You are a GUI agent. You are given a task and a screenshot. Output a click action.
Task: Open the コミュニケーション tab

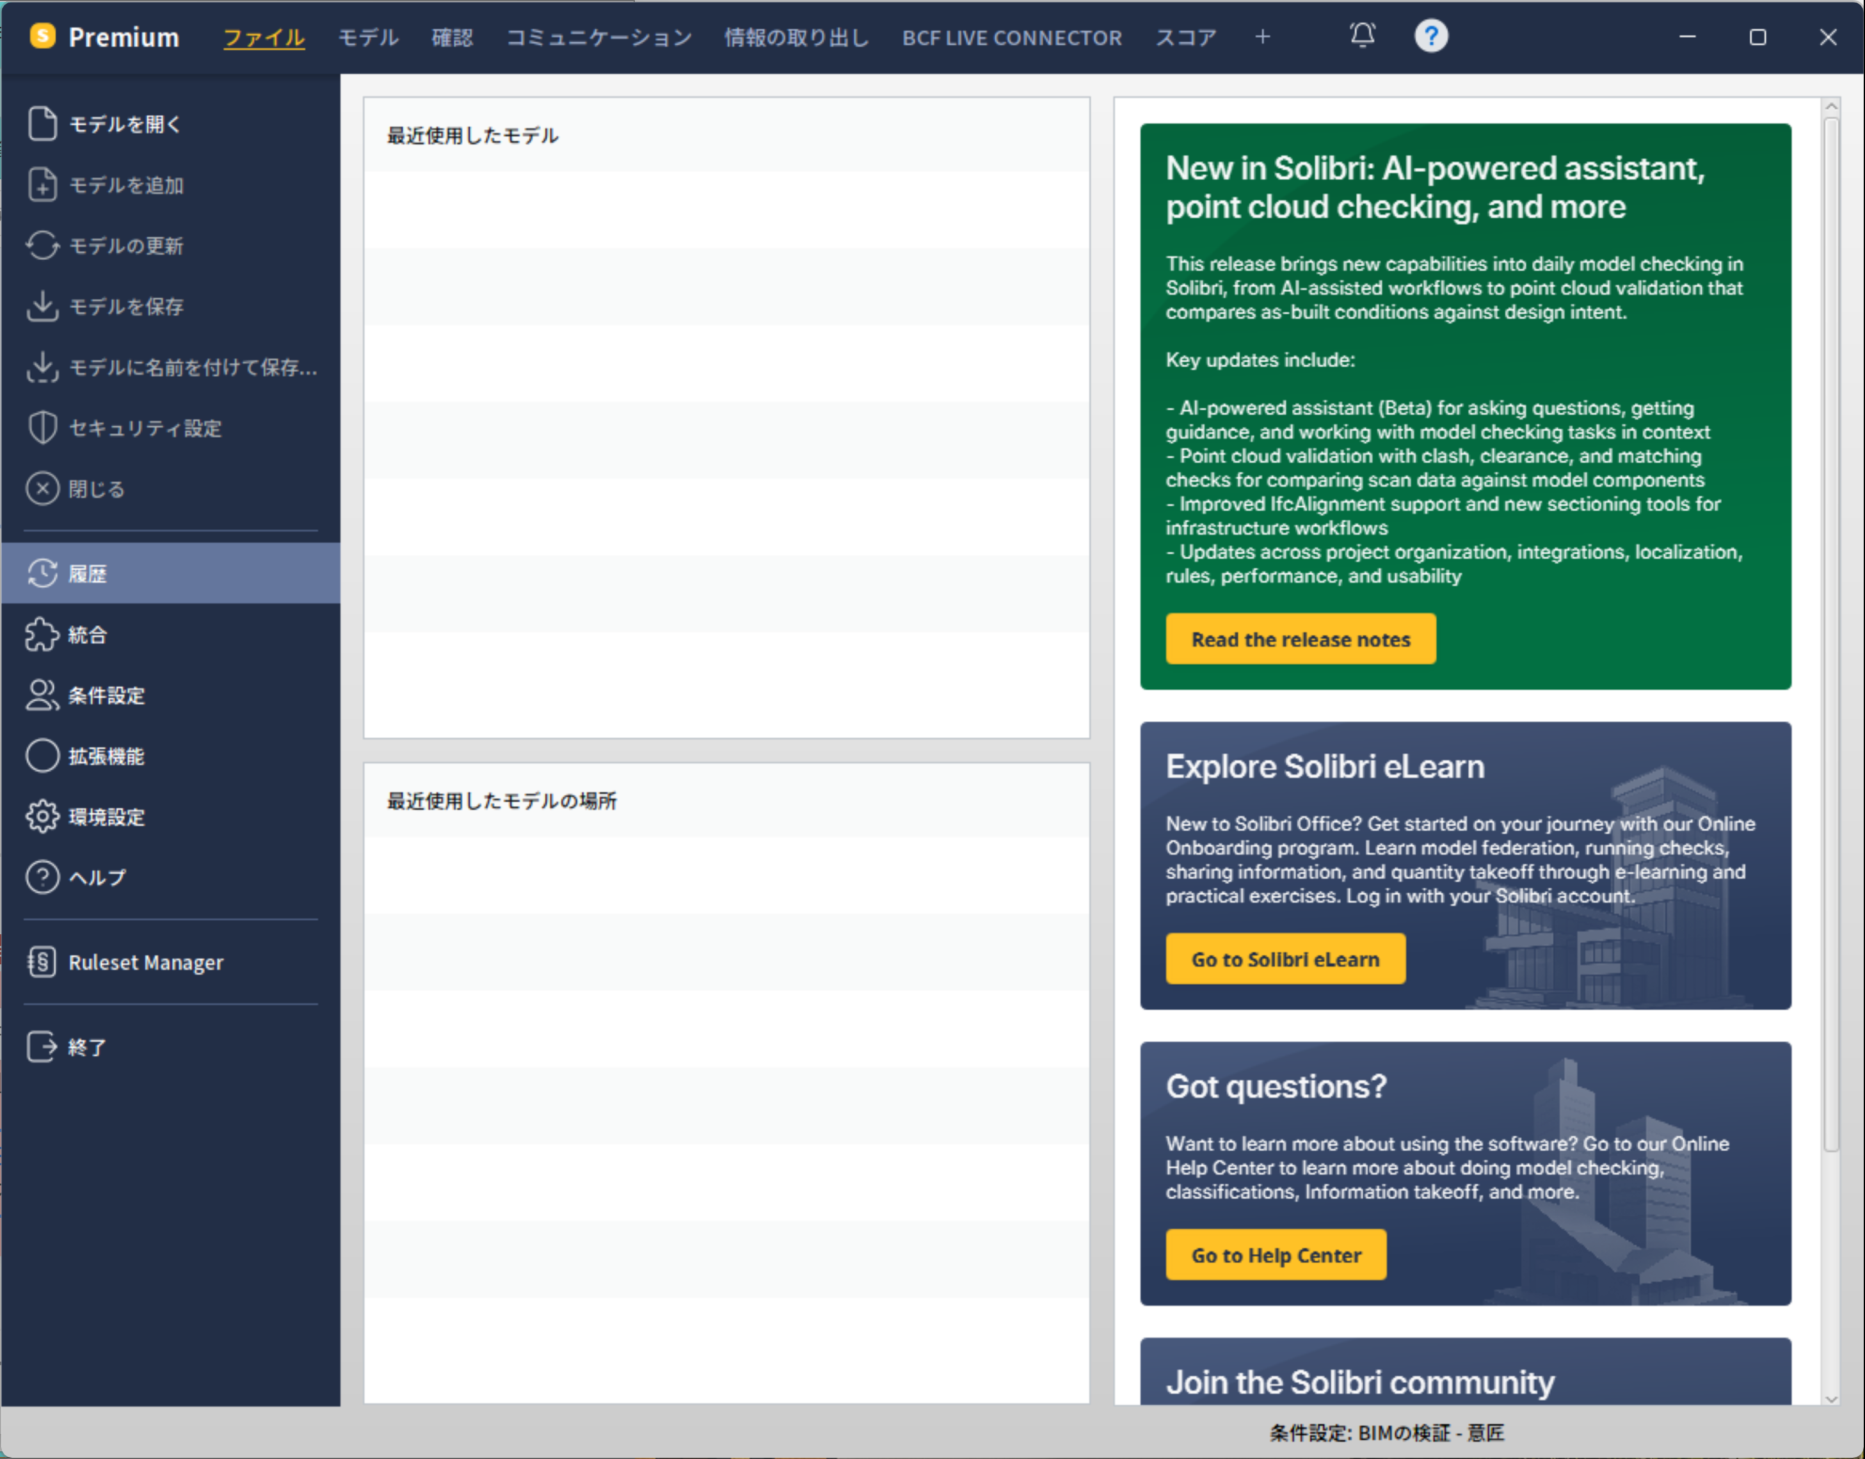599,38
